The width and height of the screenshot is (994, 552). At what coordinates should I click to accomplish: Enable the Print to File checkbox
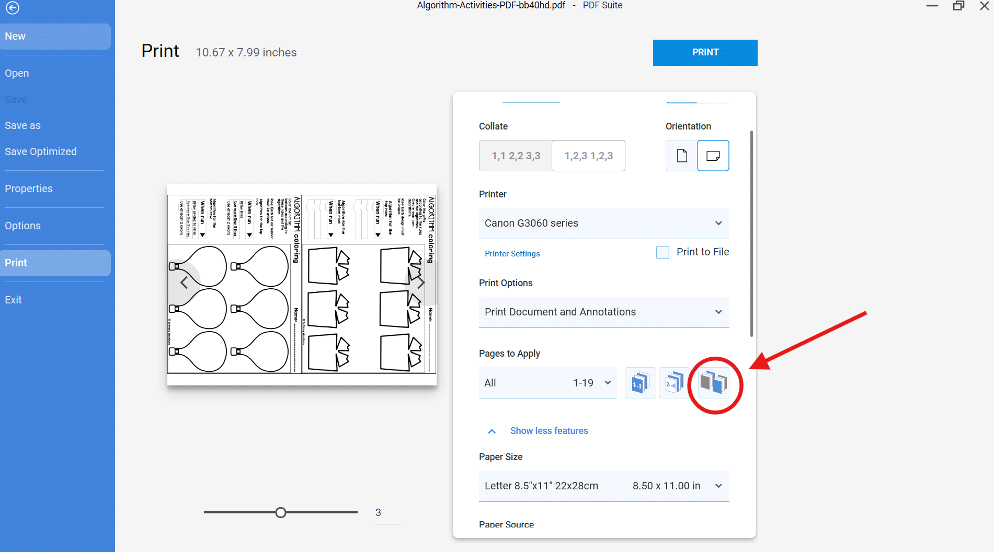(x=662, y=253)
